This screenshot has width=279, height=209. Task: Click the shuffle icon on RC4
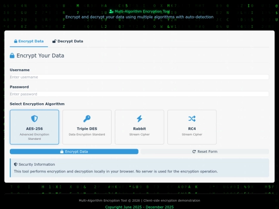tap(192, 119)
